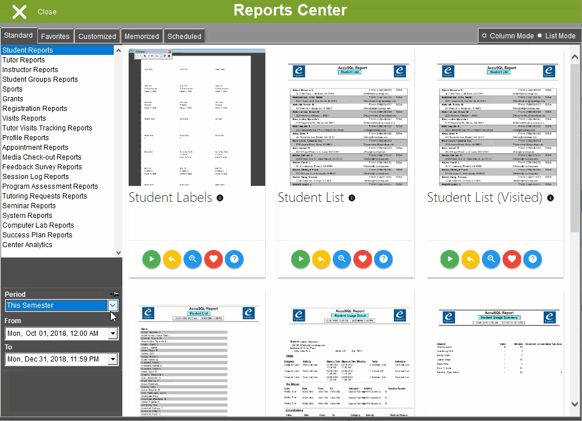Image resolution: width=582 pixels, height=421 pixels.
Task: Click the pin icon beside Period
Action: click(115, 294)
